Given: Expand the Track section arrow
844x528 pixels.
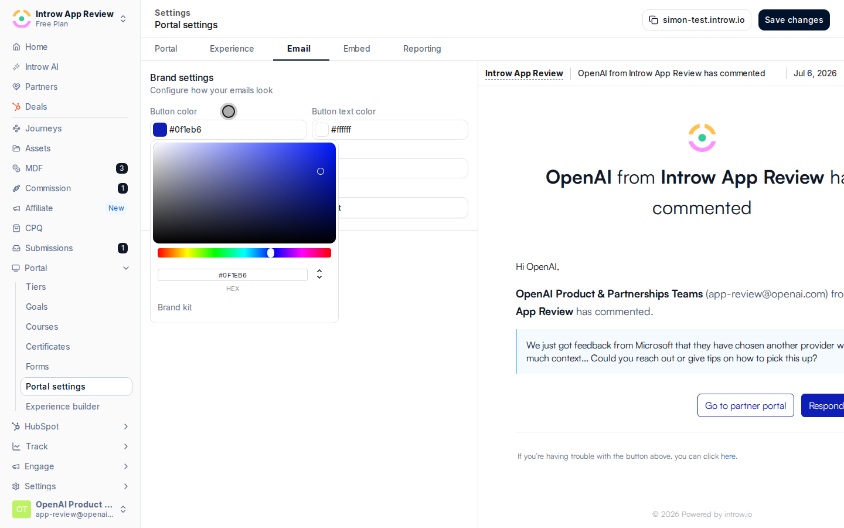Looking at the screenshot, I should [126, 446].
